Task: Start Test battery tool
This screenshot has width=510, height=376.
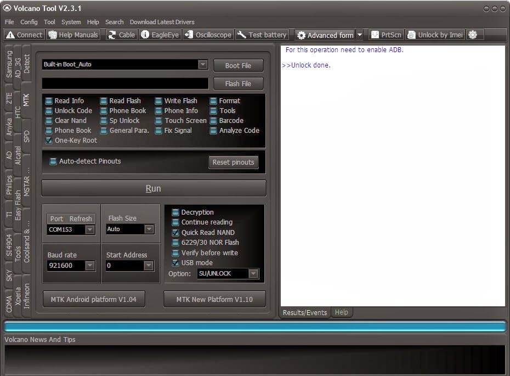Action: pyautogui.click(x=262, y=35)
